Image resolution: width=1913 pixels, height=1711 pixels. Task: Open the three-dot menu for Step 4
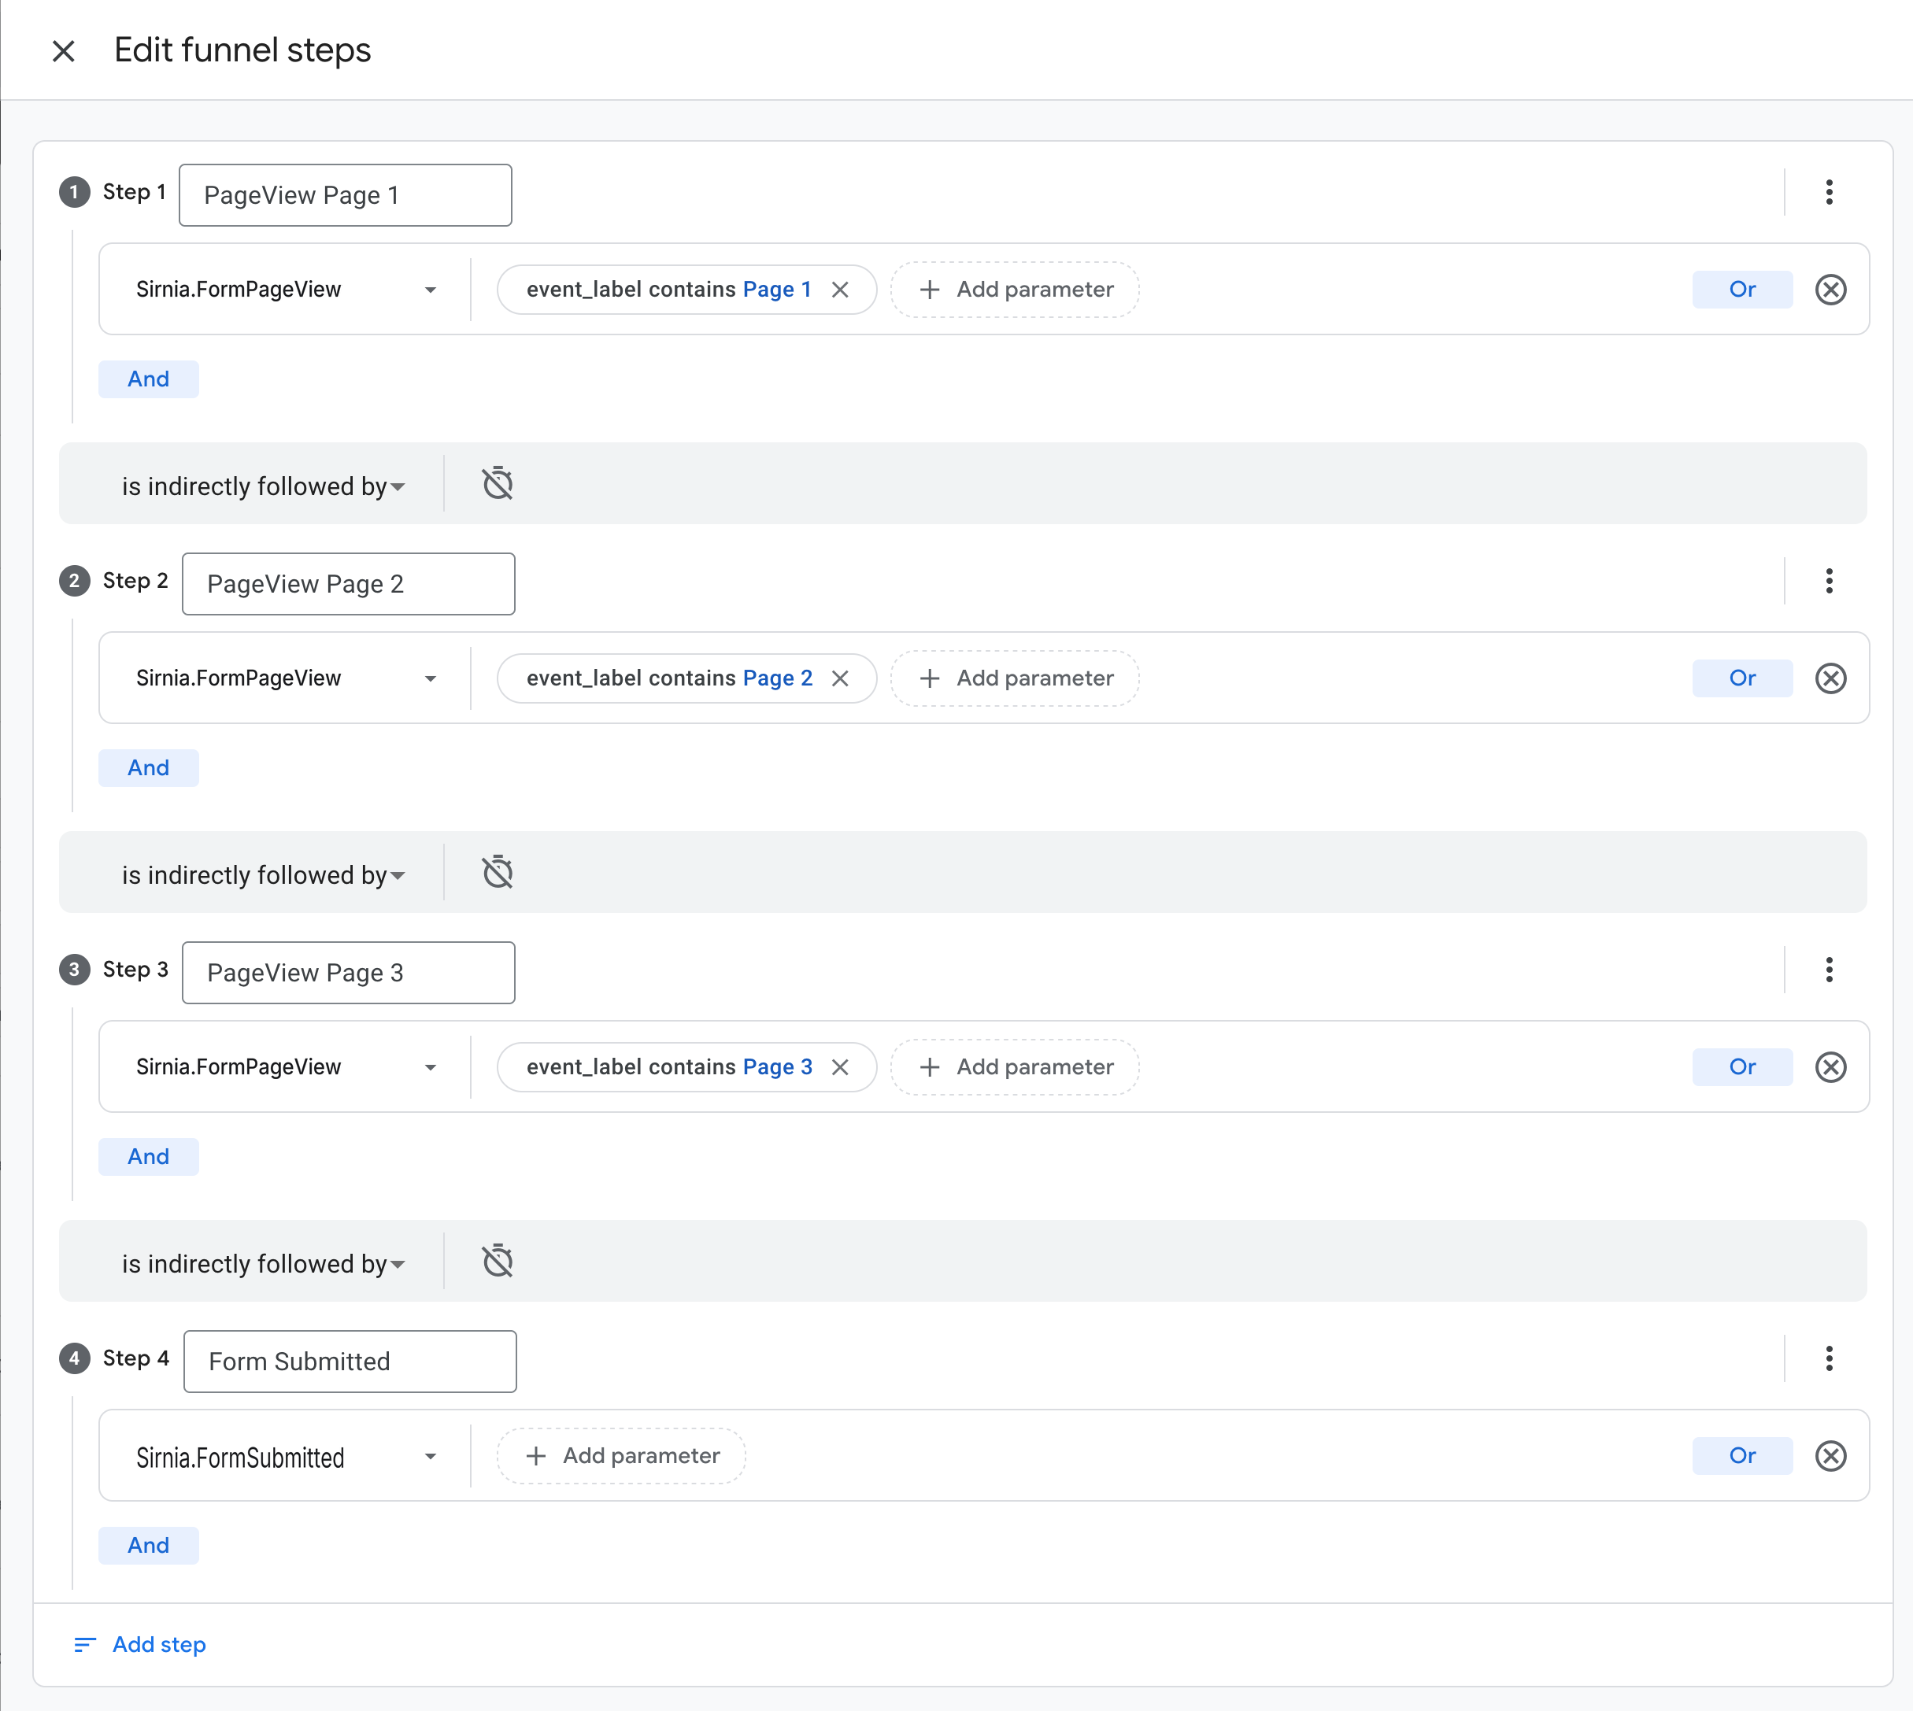point(1828,1358)
